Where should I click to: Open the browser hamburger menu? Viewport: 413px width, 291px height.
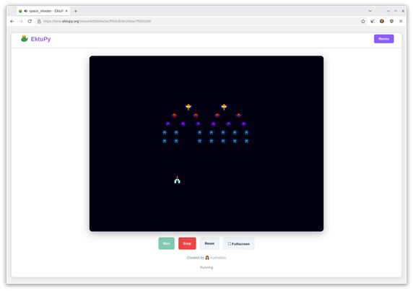(x=401, y=22)
